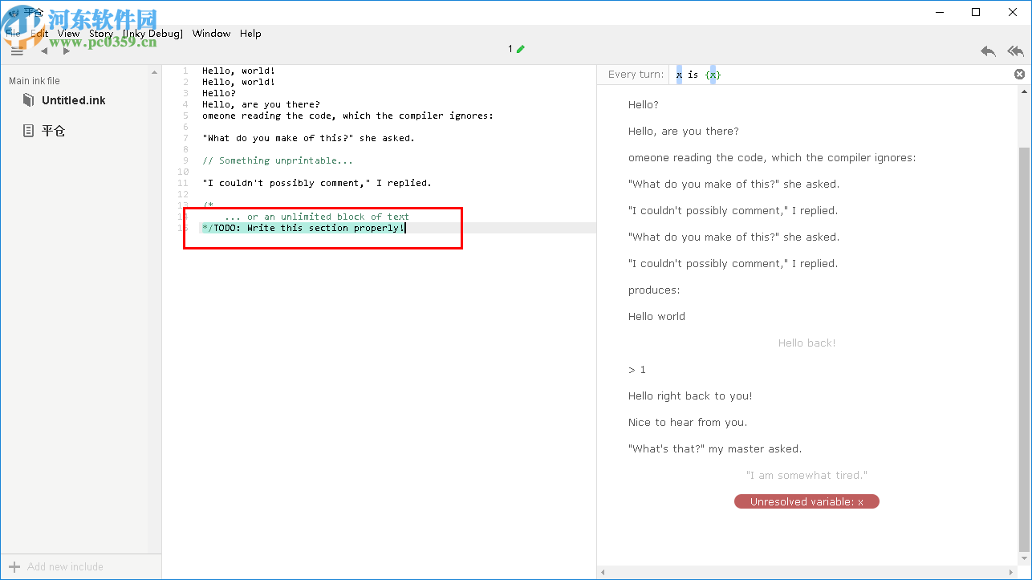Click the 'Main ink file' sidebar heading
1032x580 pixels.
tap(35, 81)
